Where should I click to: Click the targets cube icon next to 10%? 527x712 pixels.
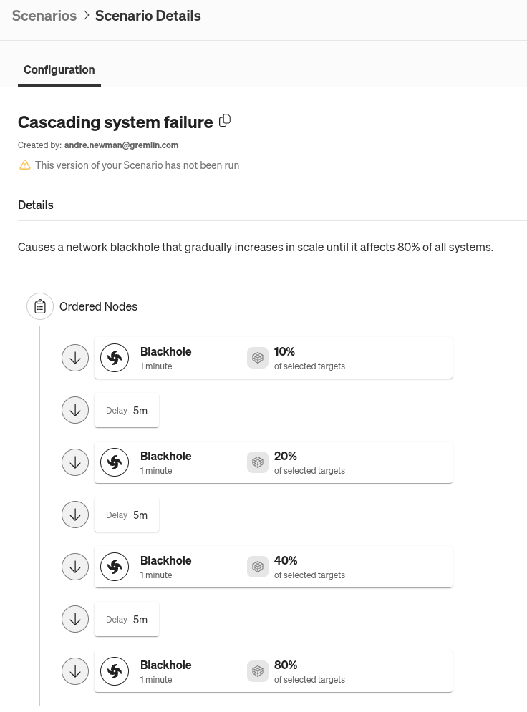(258, 358)
